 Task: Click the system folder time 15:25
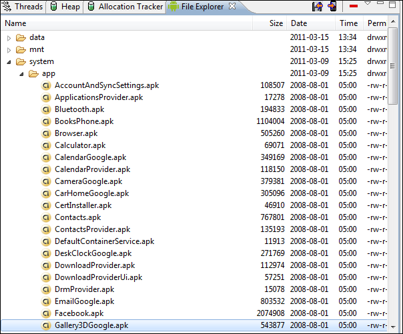point(348,61)
